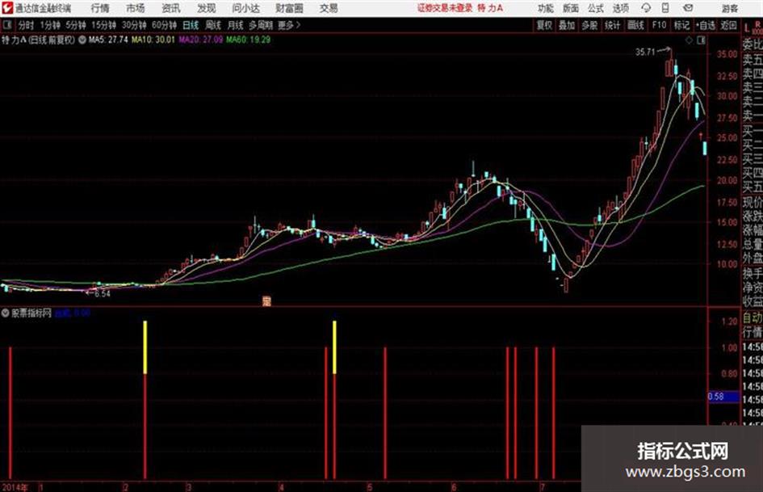763x492 pixels.
Task: Open the 市场 menu
Action: 136,8
